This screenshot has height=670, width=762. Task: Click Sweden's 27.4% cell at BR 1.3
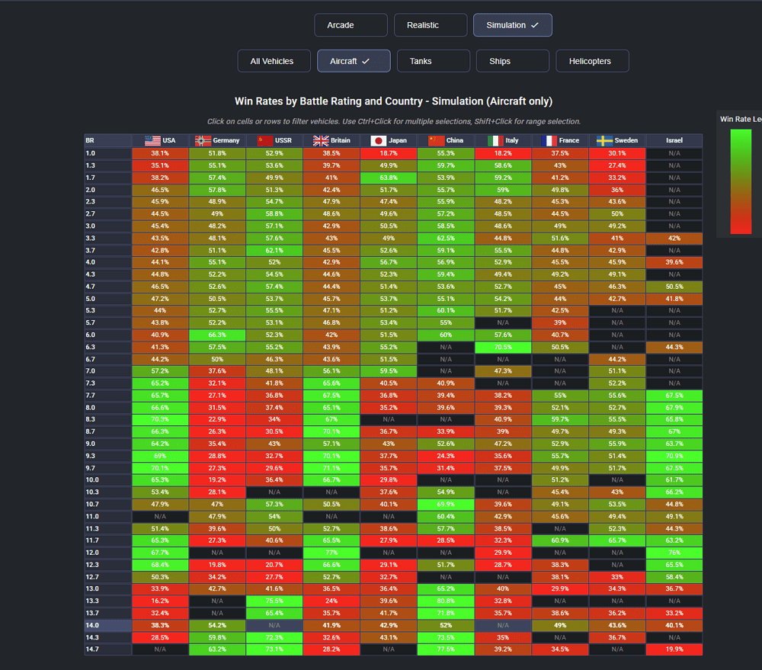(x=617, y=165)
